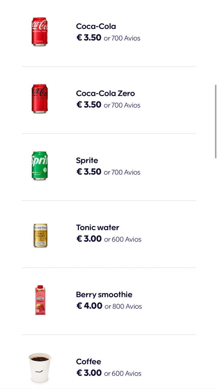The image size is (218, 389).
Task: Tap "or 700 Avios" next to Sprite
Action: (122, 172)
